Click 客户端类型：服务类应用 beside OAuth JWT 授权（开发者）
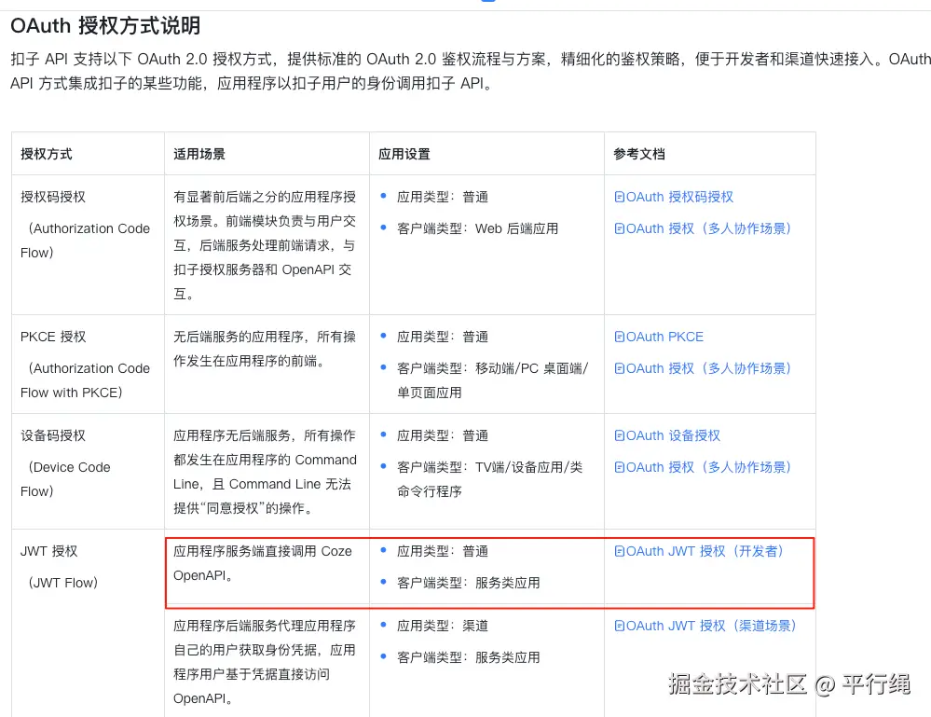This screenshot has width=931, height=717. tap(469, 583)
